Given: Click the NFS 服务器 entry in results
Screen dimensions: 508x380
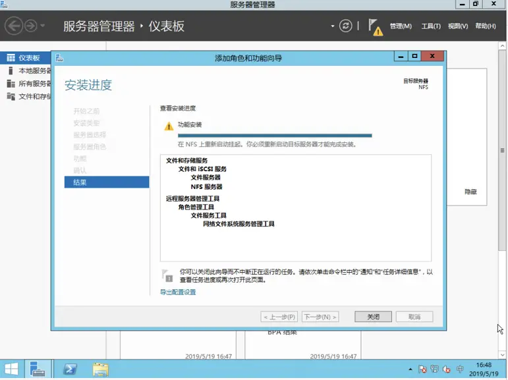Looking at the screenshot, I should coord(206,186).
